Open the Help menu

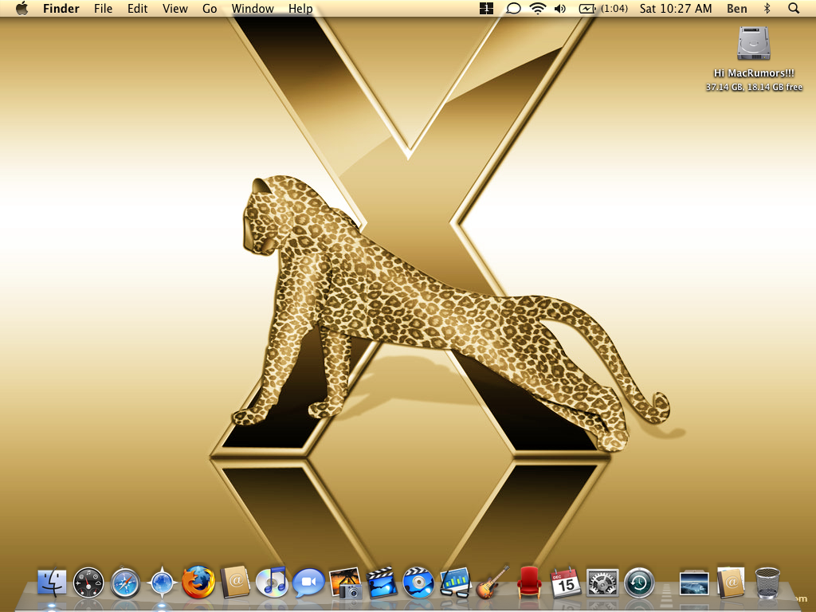pos(300,8)
